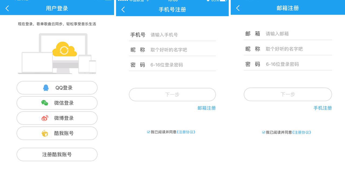Uncheck agreement checkbox on 邮箱注册 screen
Image resolution: width=345 pixels, height=193 pixels.
click(x=264, y=132)
